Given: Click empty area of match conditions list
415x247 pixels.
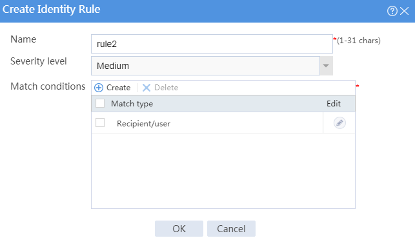Looking at the screenshot, I should coord(223,170).
